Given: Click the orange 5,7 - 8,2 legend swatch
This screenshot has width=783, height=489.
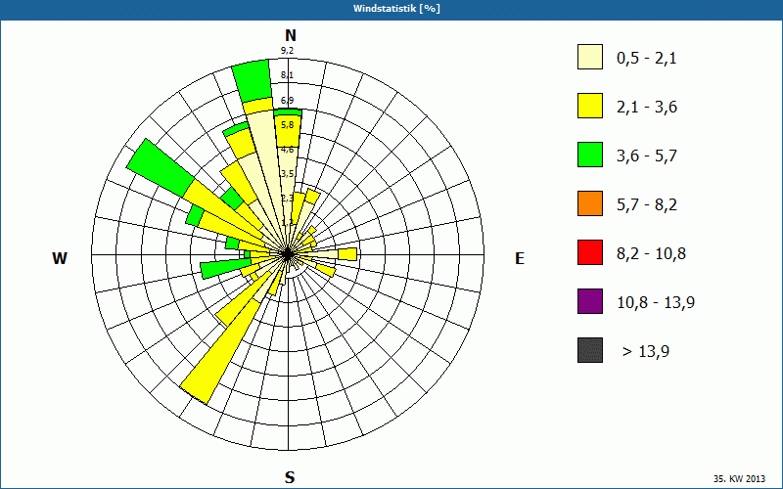Looking at the screenshot, I should tap(590, 203).
